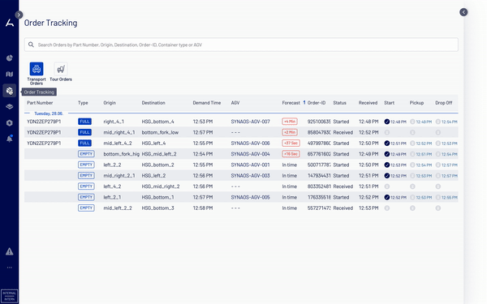Click the Tuesday, 28.06. date group label
The height and width of the screenshot is (304, 487).
pyautogui.click(x=49, y=113)
